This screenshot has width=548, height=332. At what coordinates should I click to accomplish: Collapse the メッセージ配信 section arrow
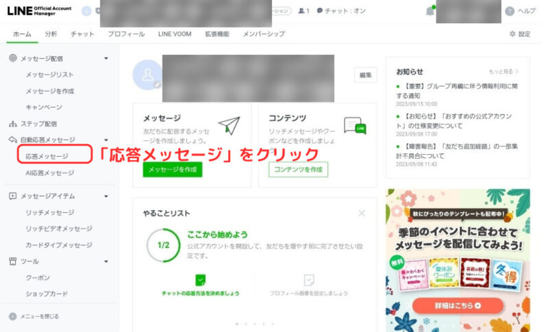coord(106,58)
